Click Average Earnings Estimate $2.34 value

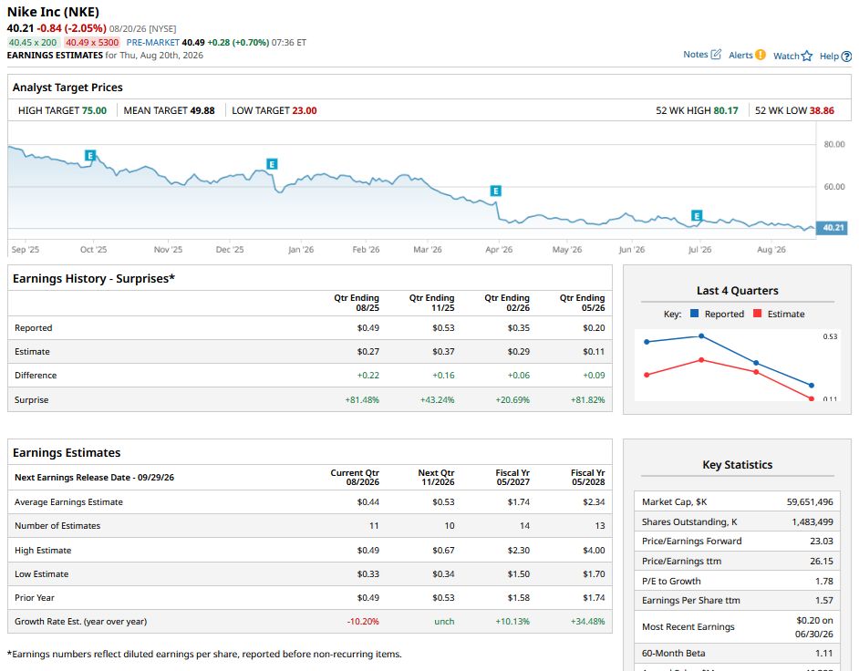[x=594, y=502]
